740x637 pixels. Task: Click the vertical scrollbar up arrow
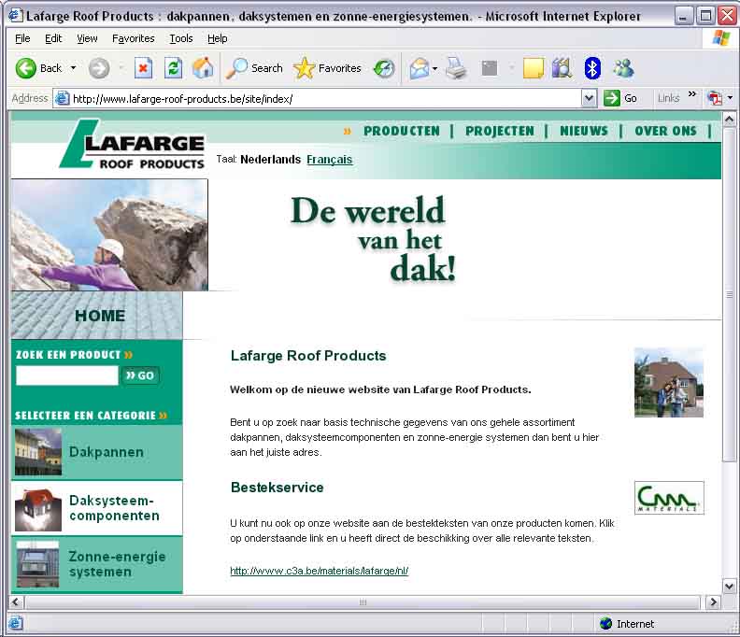coord(729,120)
